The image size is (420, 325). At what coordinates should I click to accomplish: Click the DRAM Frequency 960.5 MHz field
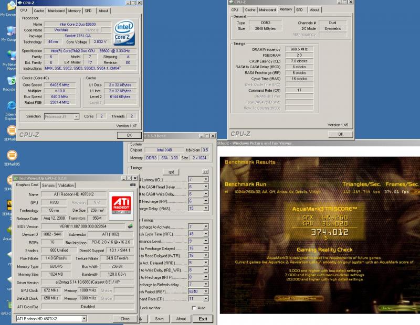[299, 49]
